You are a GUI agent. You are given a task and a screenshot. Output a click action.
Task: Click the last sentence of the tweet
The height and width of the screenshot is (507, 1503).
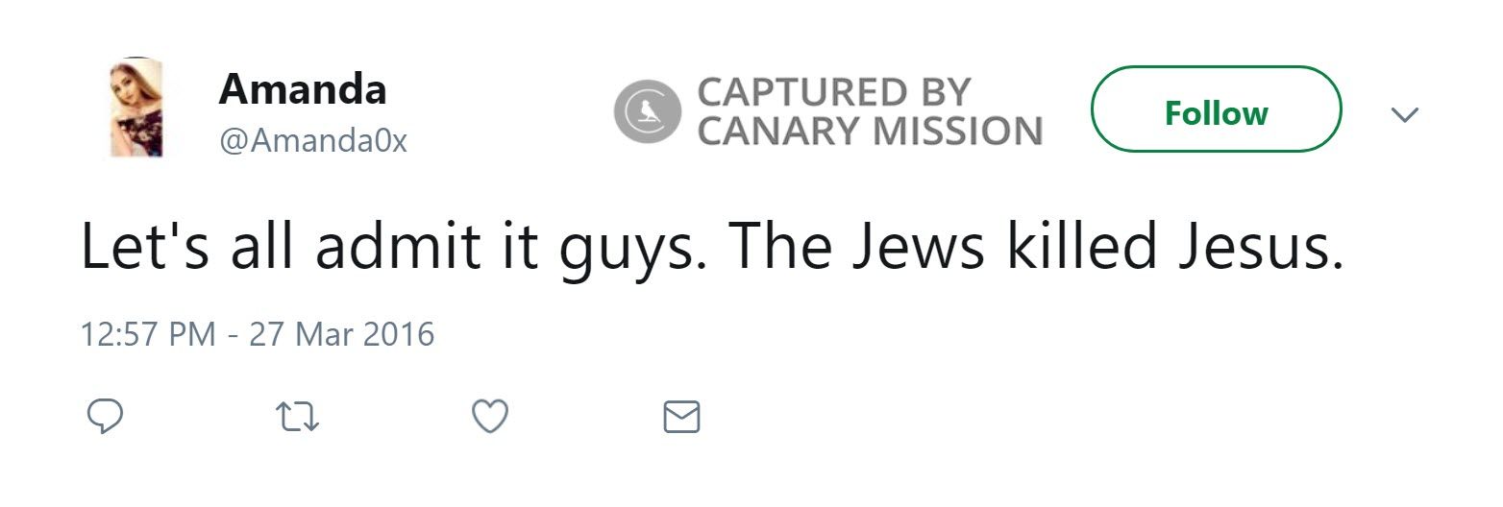click(1034, 247)
